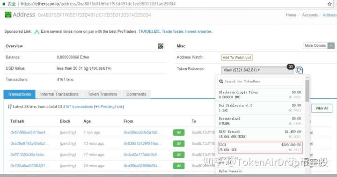Click the IN badge for 13 mins ago transaction
The height and width of the screenshot is (177, 337).
click(179, 144)
